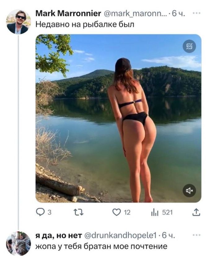Like the tweet with the heart icon
The image size is (208, 261).
click(x=117, y=213)
